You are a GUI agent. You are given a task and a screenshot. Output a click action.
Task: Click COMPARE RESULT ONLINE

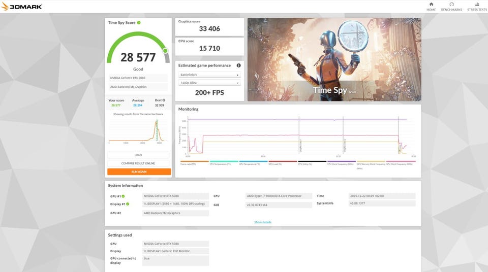(x=138, y=163)
